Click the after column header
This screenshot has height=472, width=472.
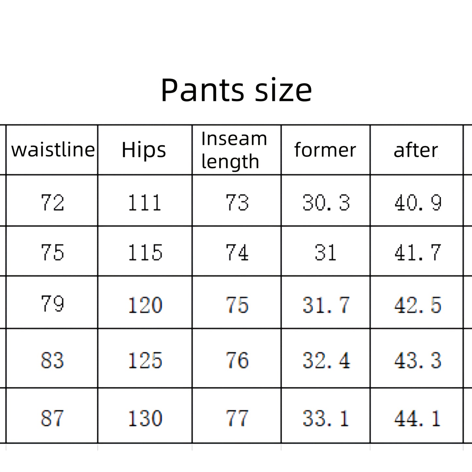[x=416, y=150]
